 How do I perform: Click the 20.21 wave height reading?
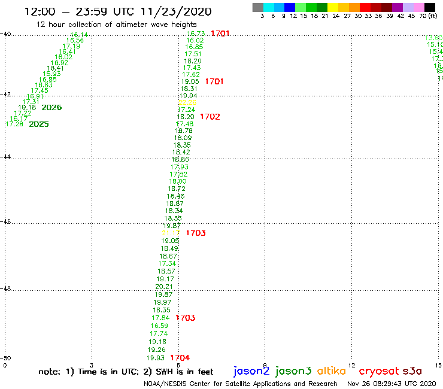click(x=164, y=287)
